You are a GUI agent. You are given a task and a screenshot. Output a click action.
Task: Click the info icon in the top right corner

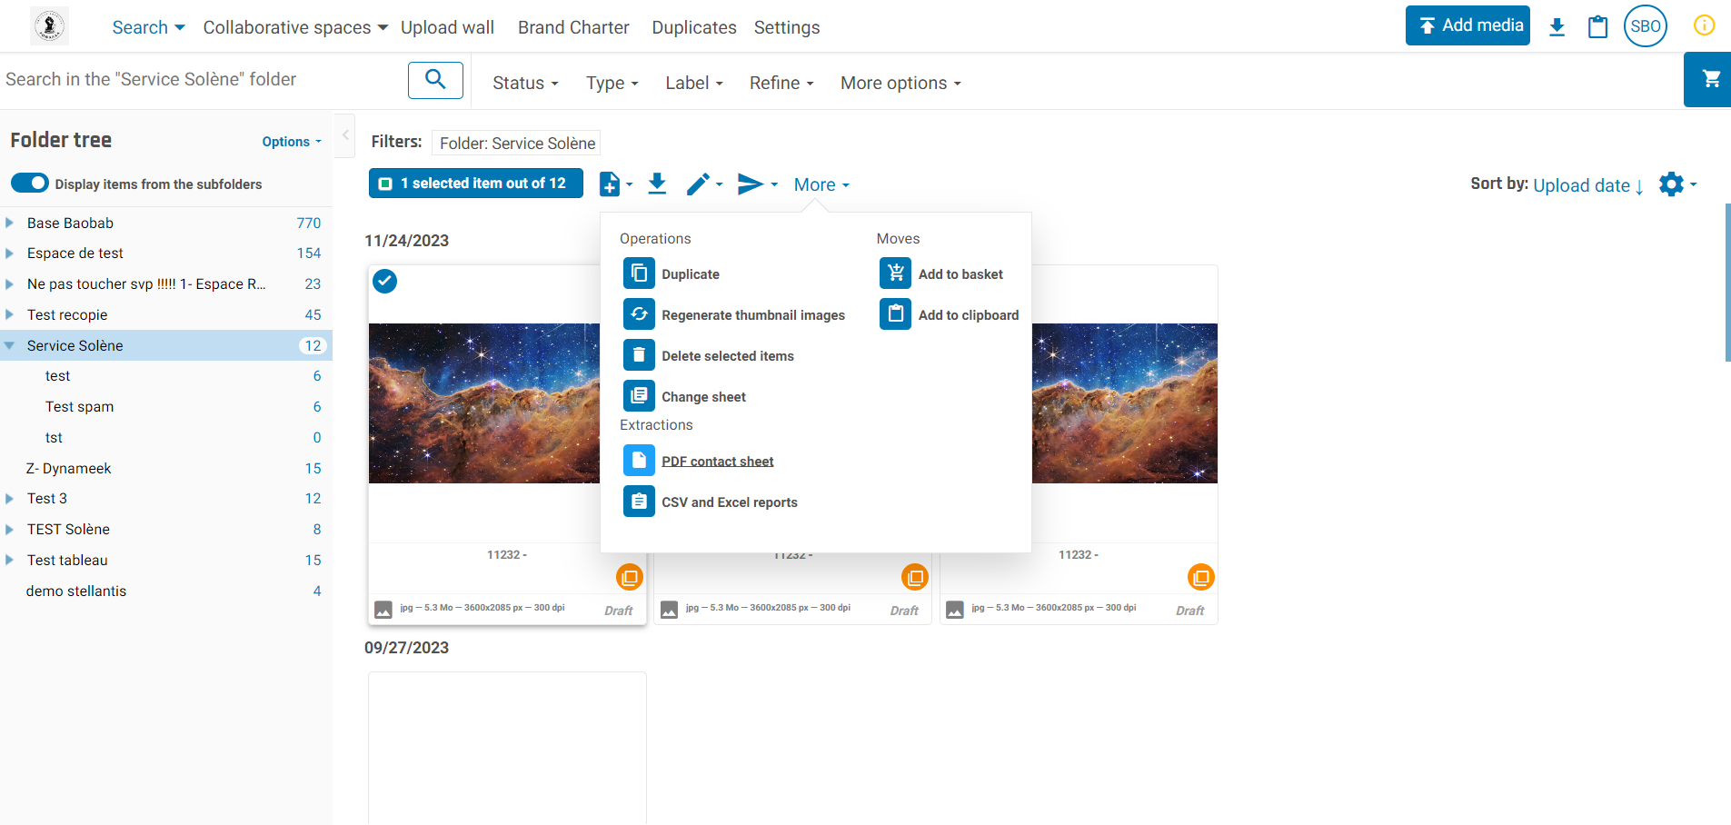[x=1704, y=25]
